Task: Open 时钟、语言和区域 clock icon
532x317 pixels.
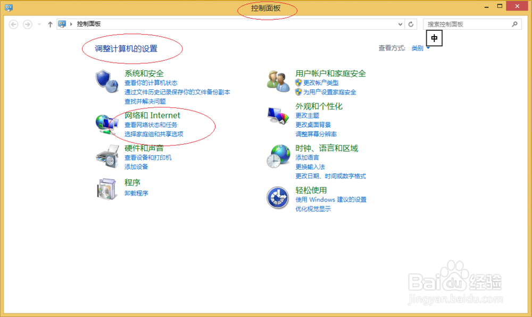Action: [278, 155]
